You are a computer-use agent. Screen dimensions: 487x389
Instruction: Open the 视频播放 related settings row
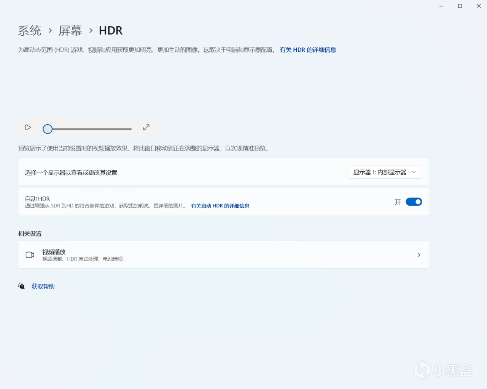click(x=224, y=255)
